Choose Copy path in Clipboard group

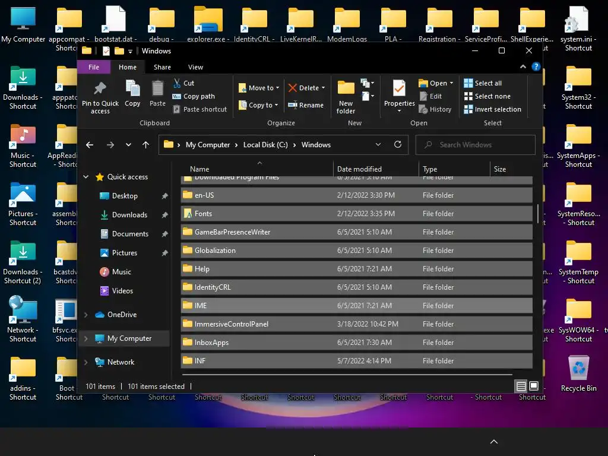194,96
